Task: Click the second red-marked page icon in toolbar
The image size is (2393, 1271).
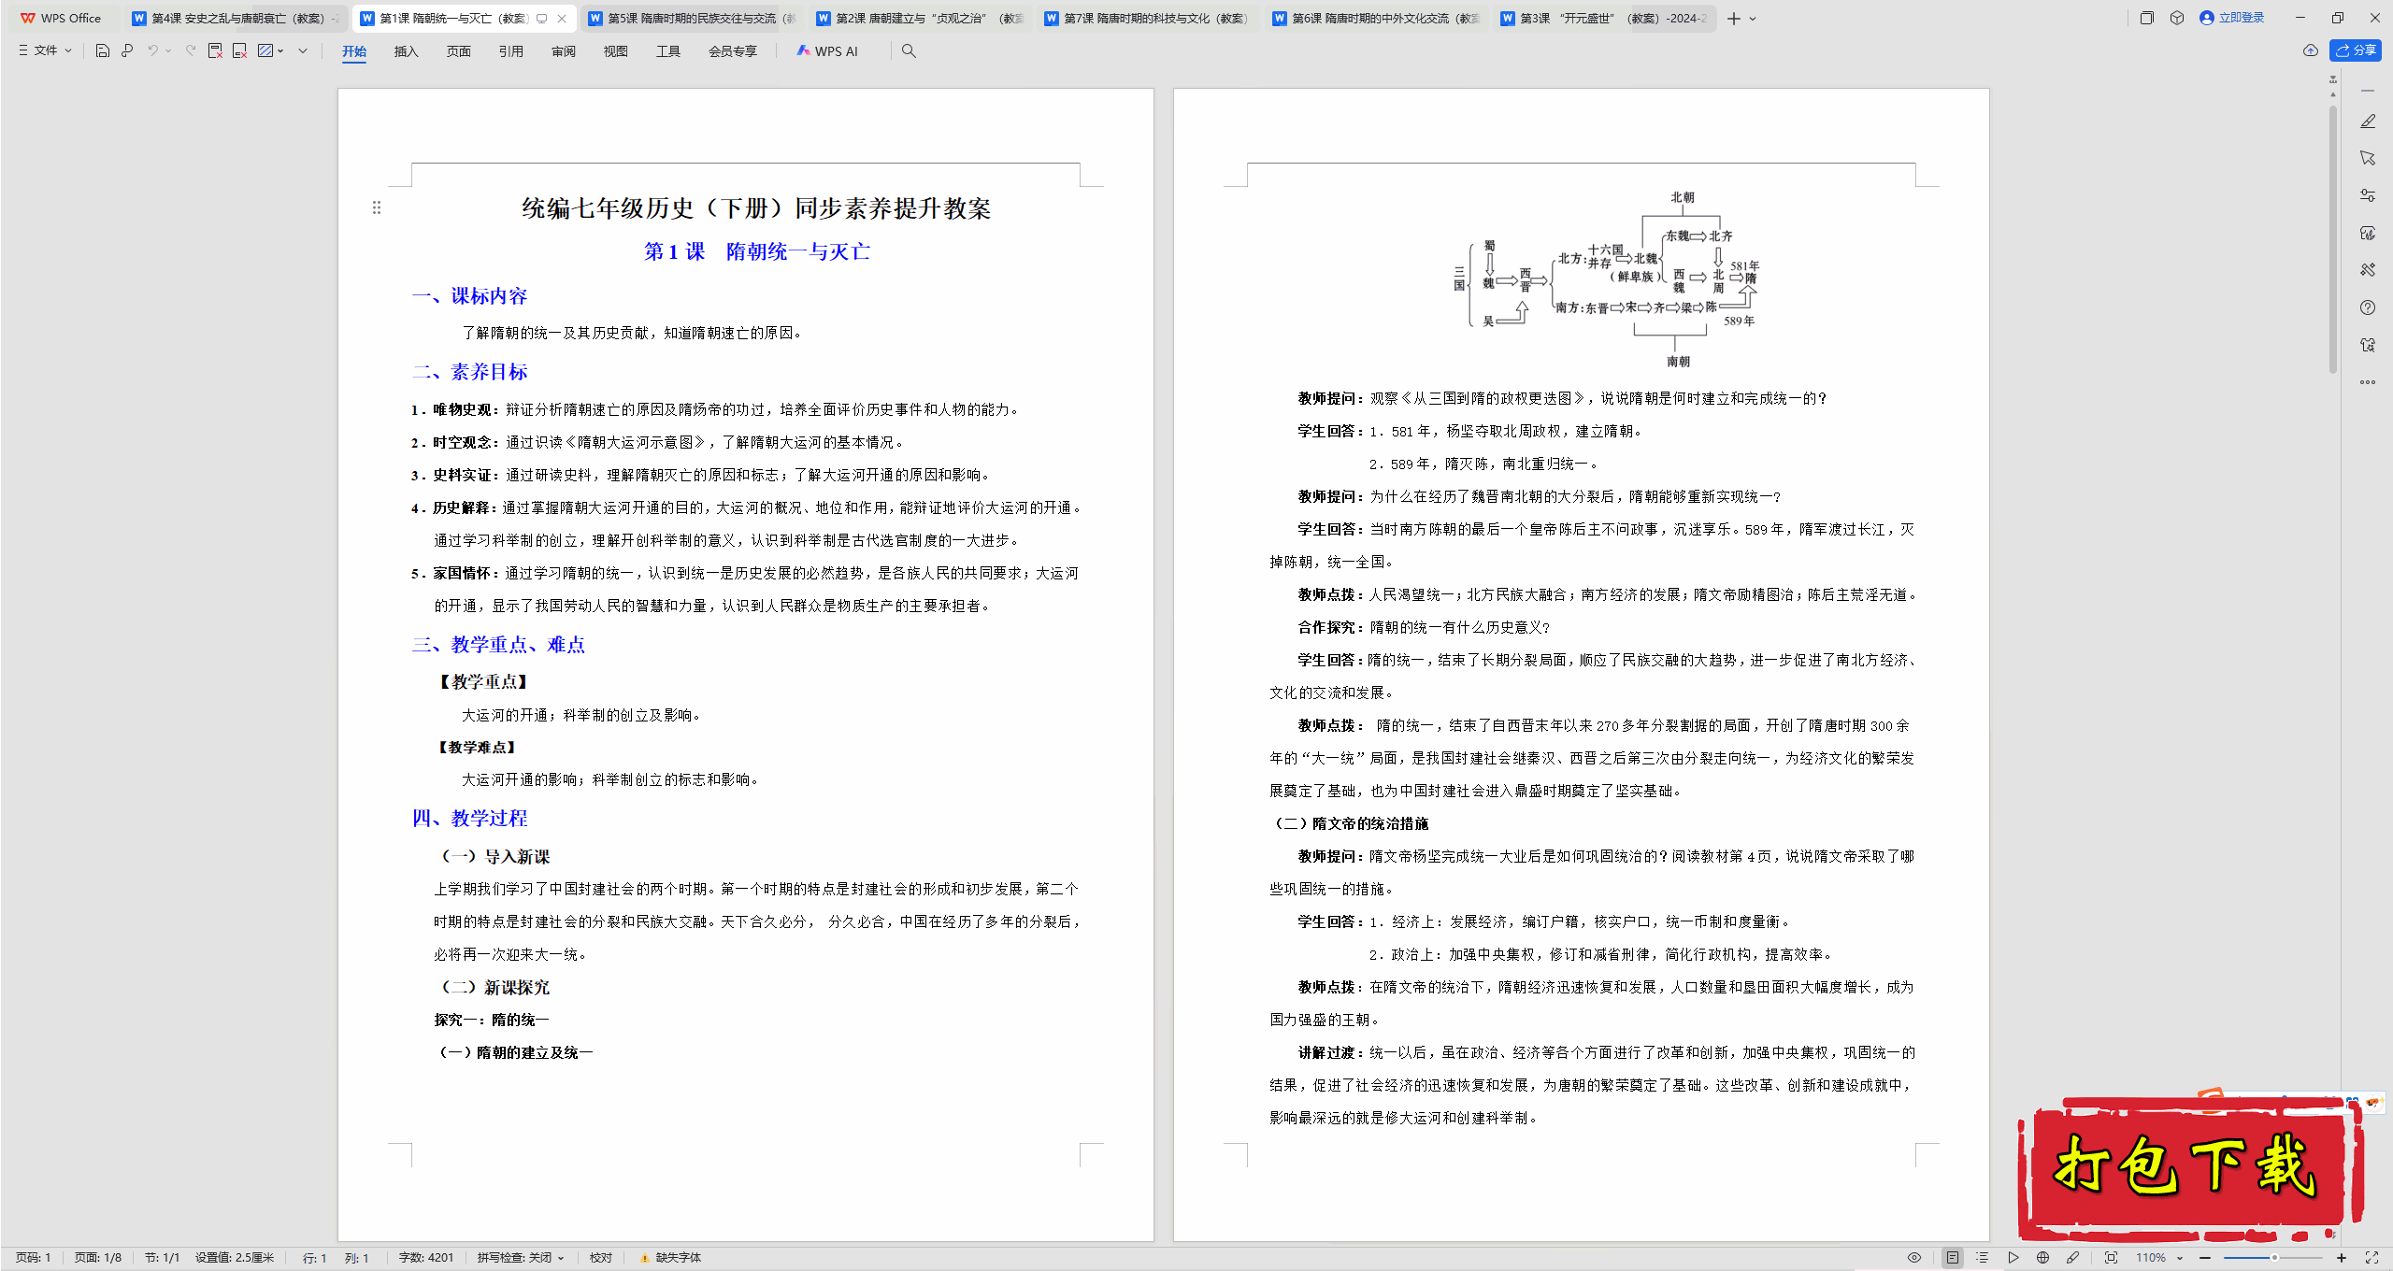Action: coord(240,50)
